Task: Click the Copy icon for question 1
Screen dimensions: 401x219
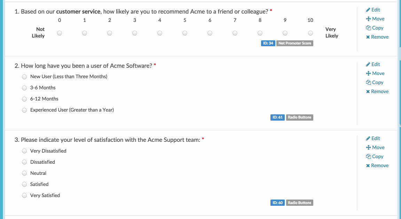Action: tap(368, 28)
